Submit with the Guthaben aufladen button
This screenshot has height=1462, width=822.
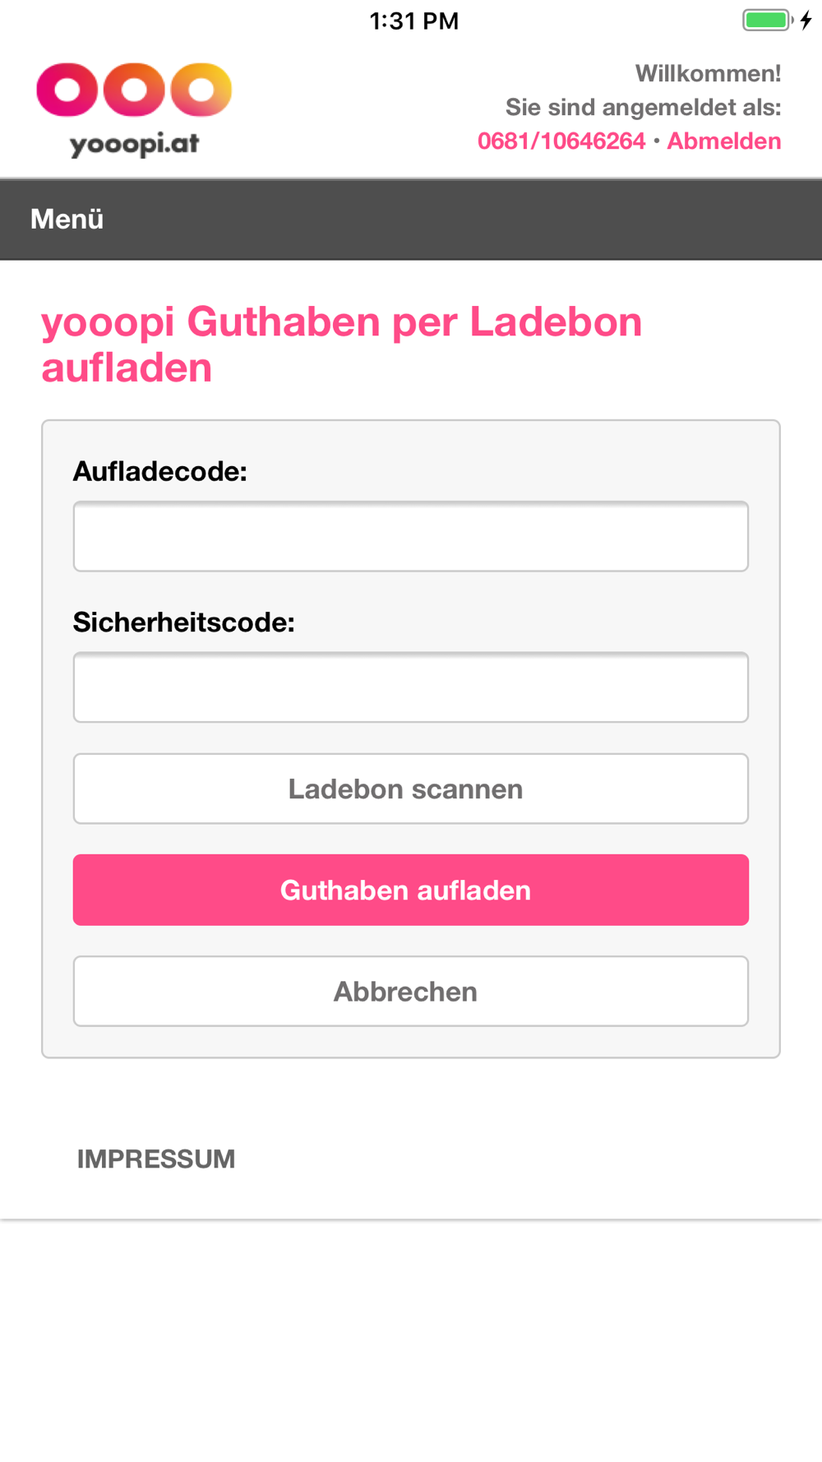tap(411, 890)
